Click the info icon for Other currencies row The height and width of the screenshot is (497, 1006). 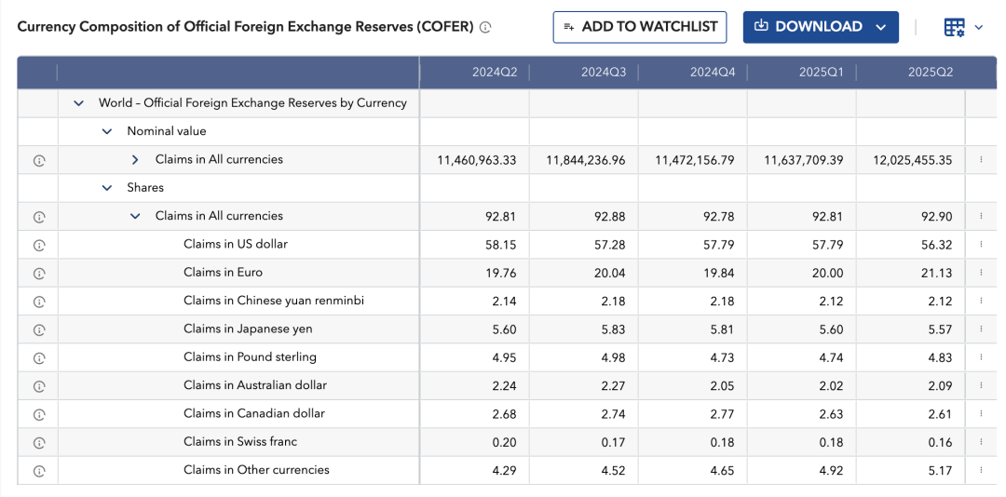39,471
